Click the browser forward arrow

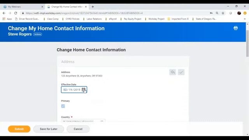coord(10,13)
